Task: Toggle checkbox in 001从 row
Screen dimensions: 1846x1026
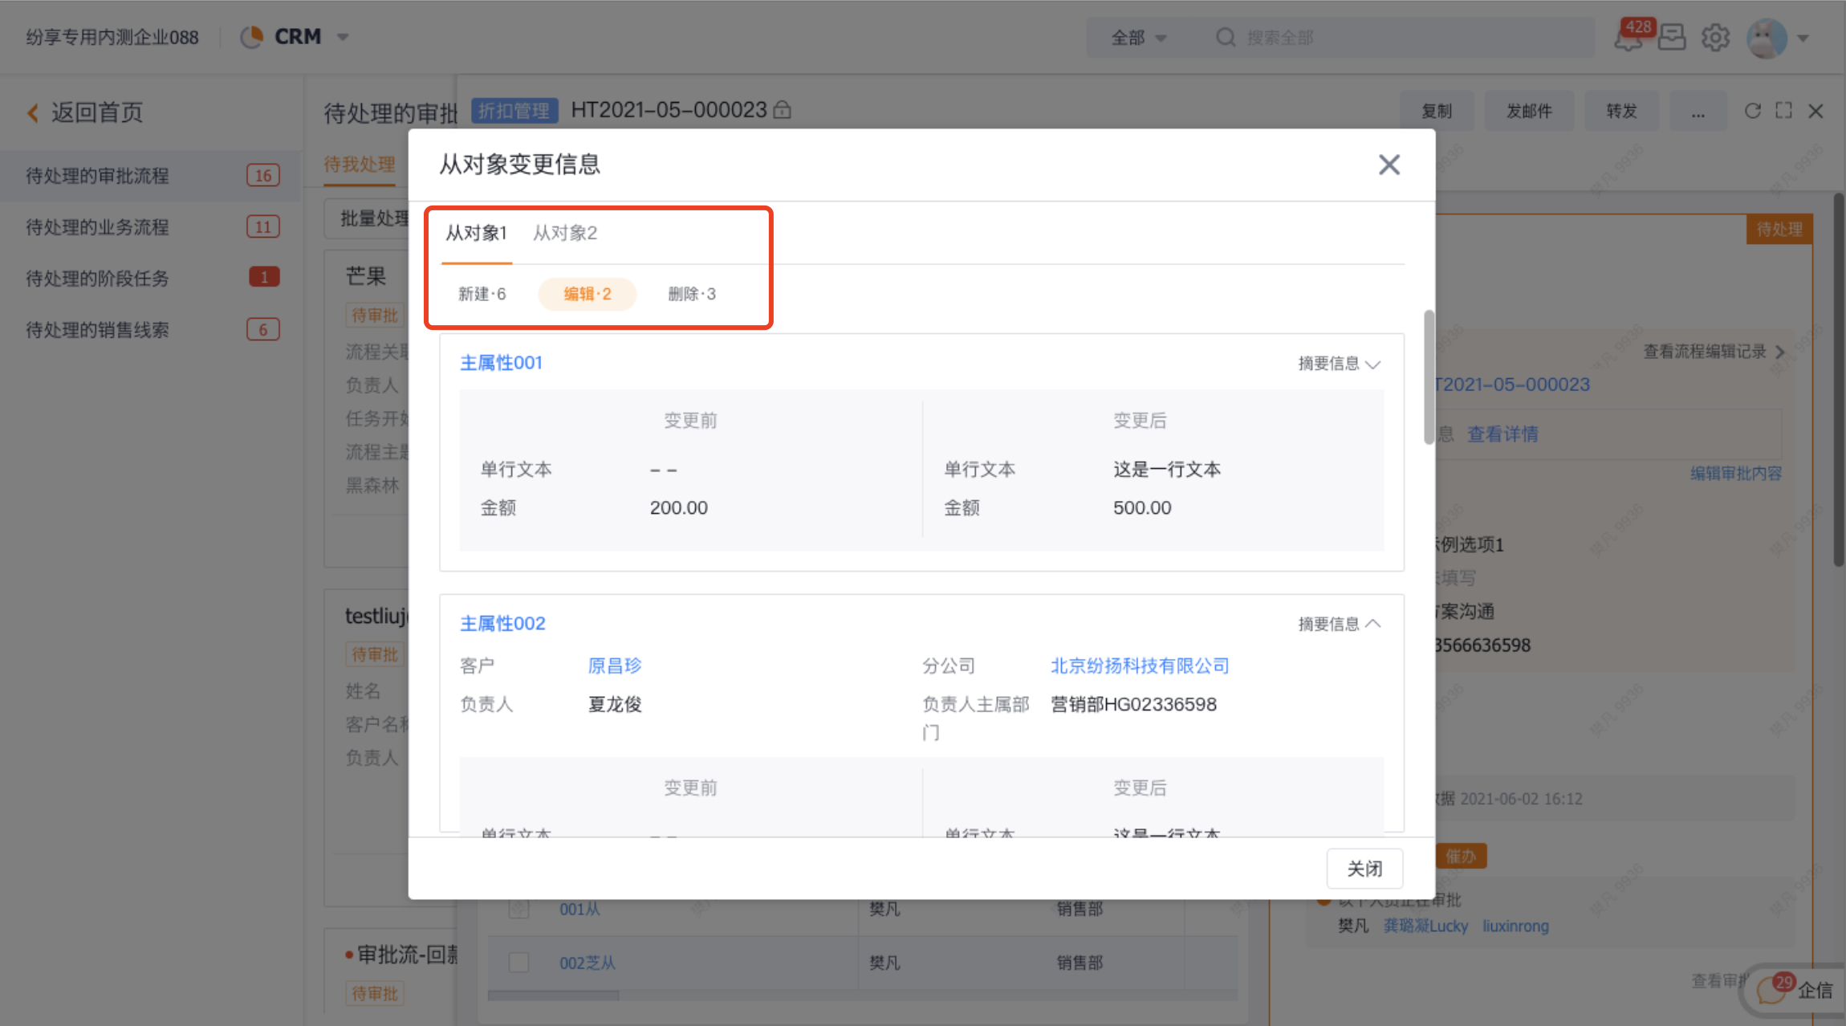Action: [x=519, y=909]
